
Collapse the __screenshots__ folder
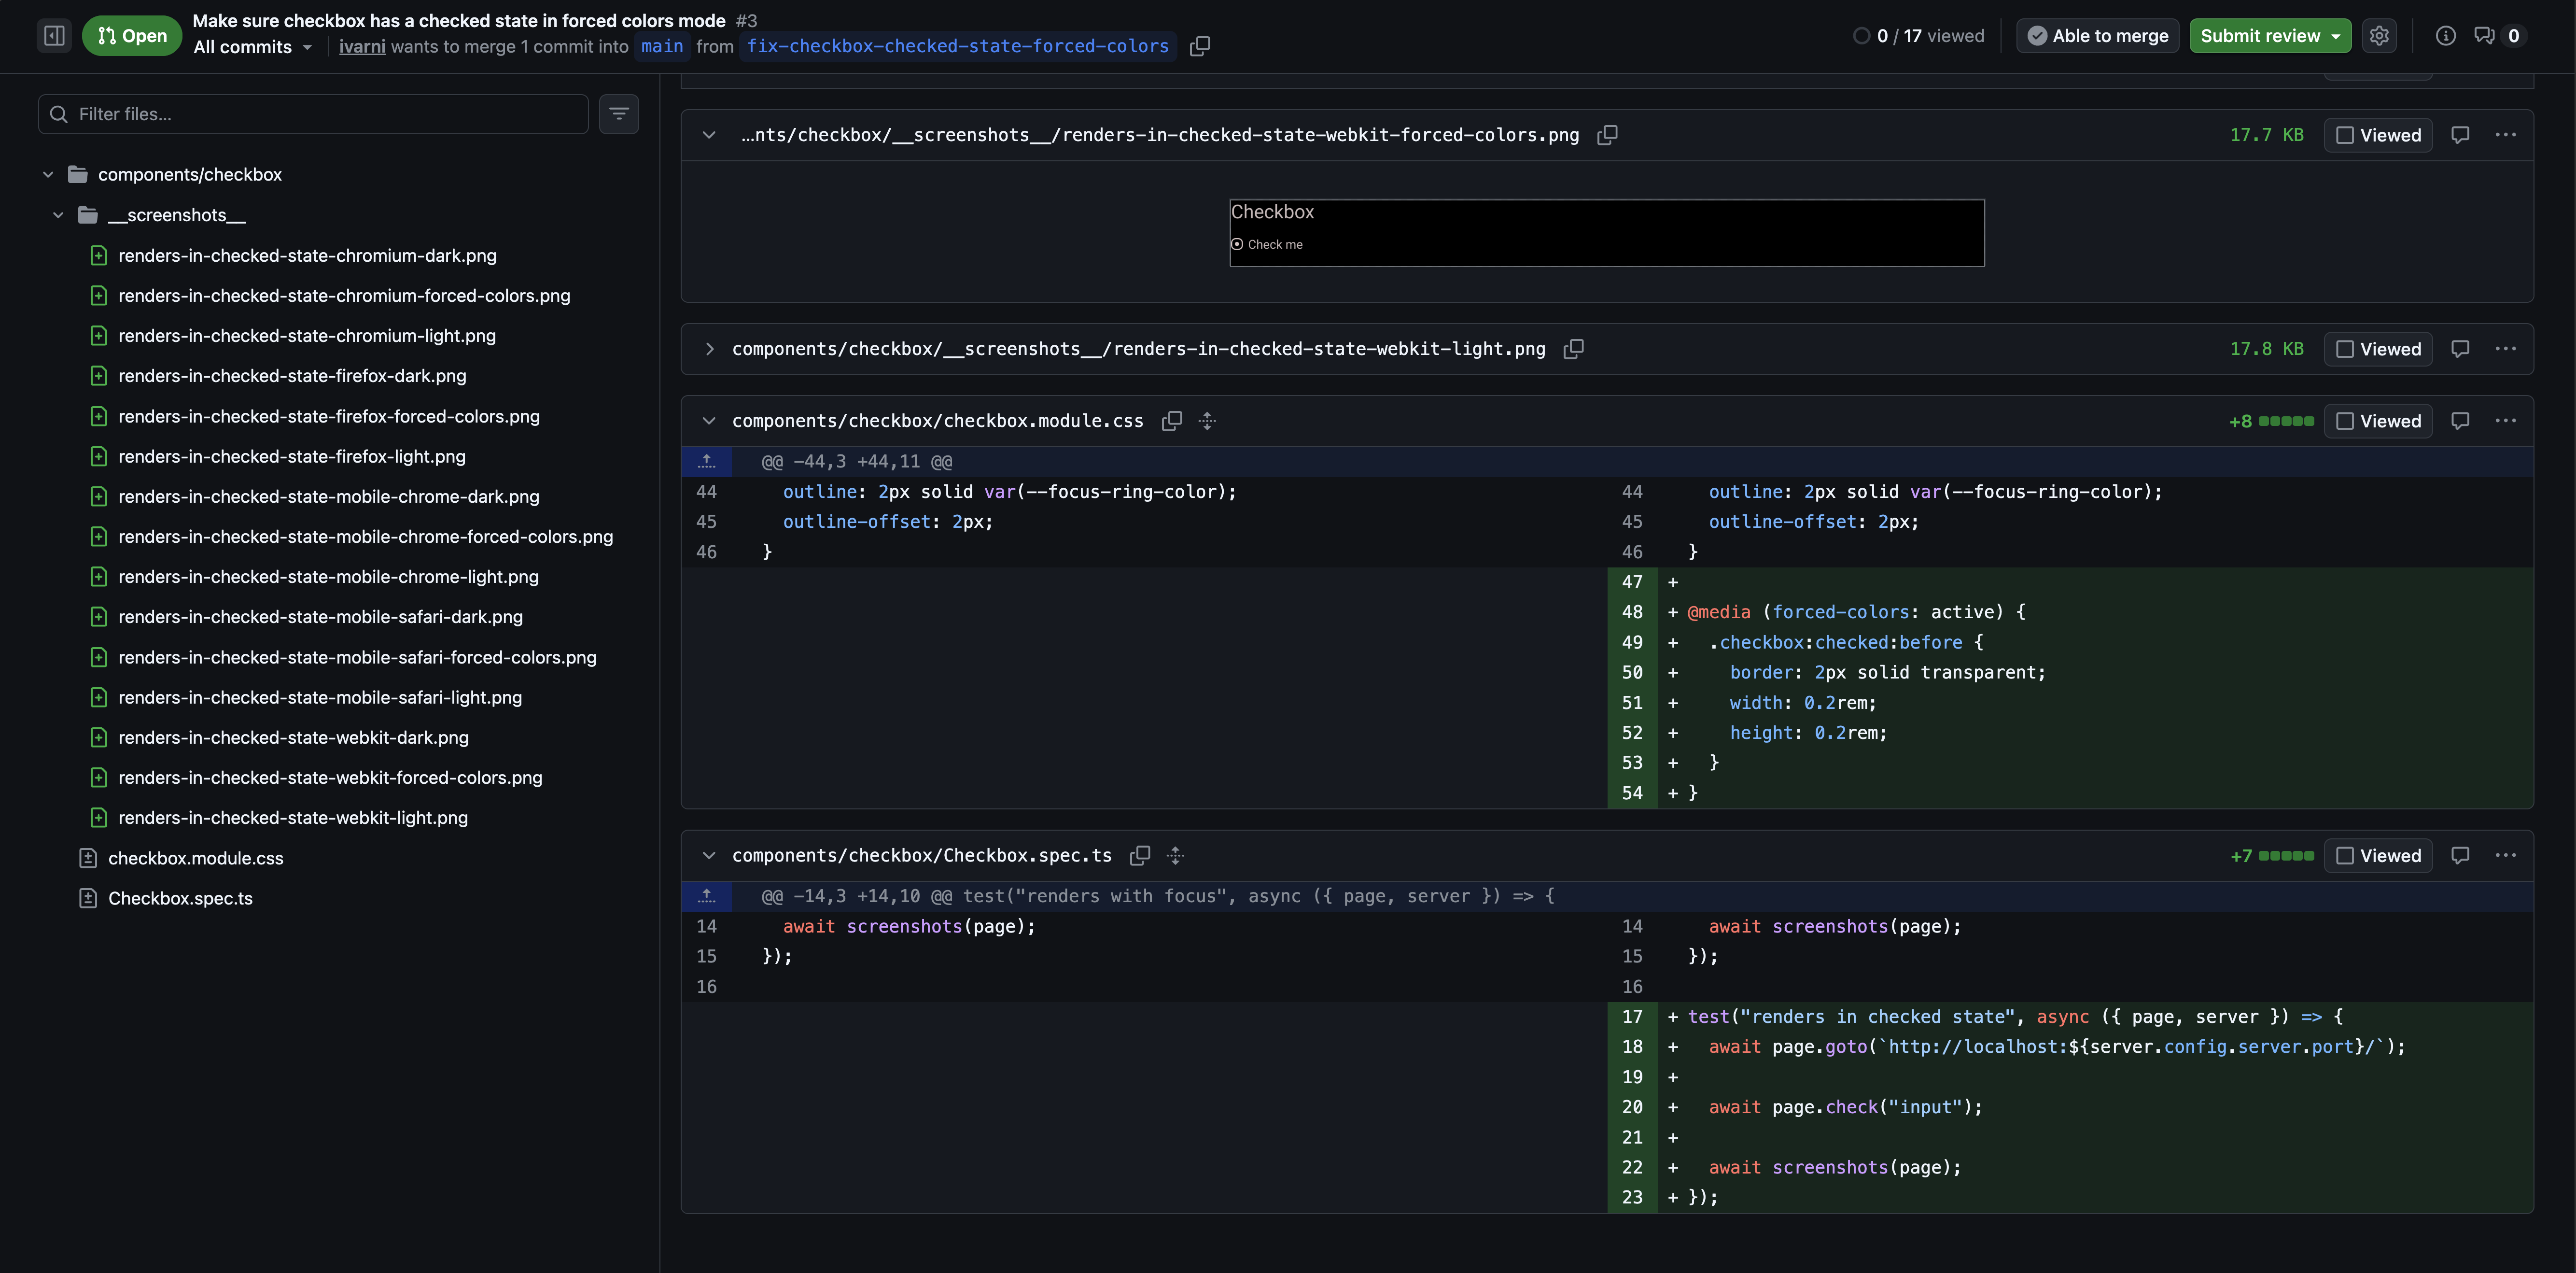pyautogui.click(x=58, y=215)
